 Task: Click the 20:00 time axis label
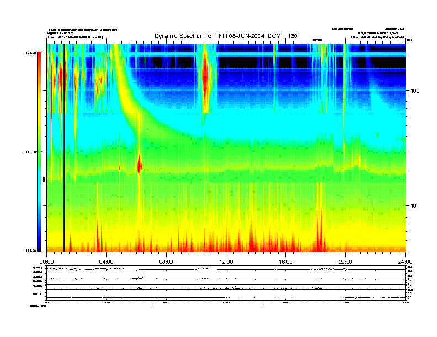pyautogui.click(x=345, y=262)
